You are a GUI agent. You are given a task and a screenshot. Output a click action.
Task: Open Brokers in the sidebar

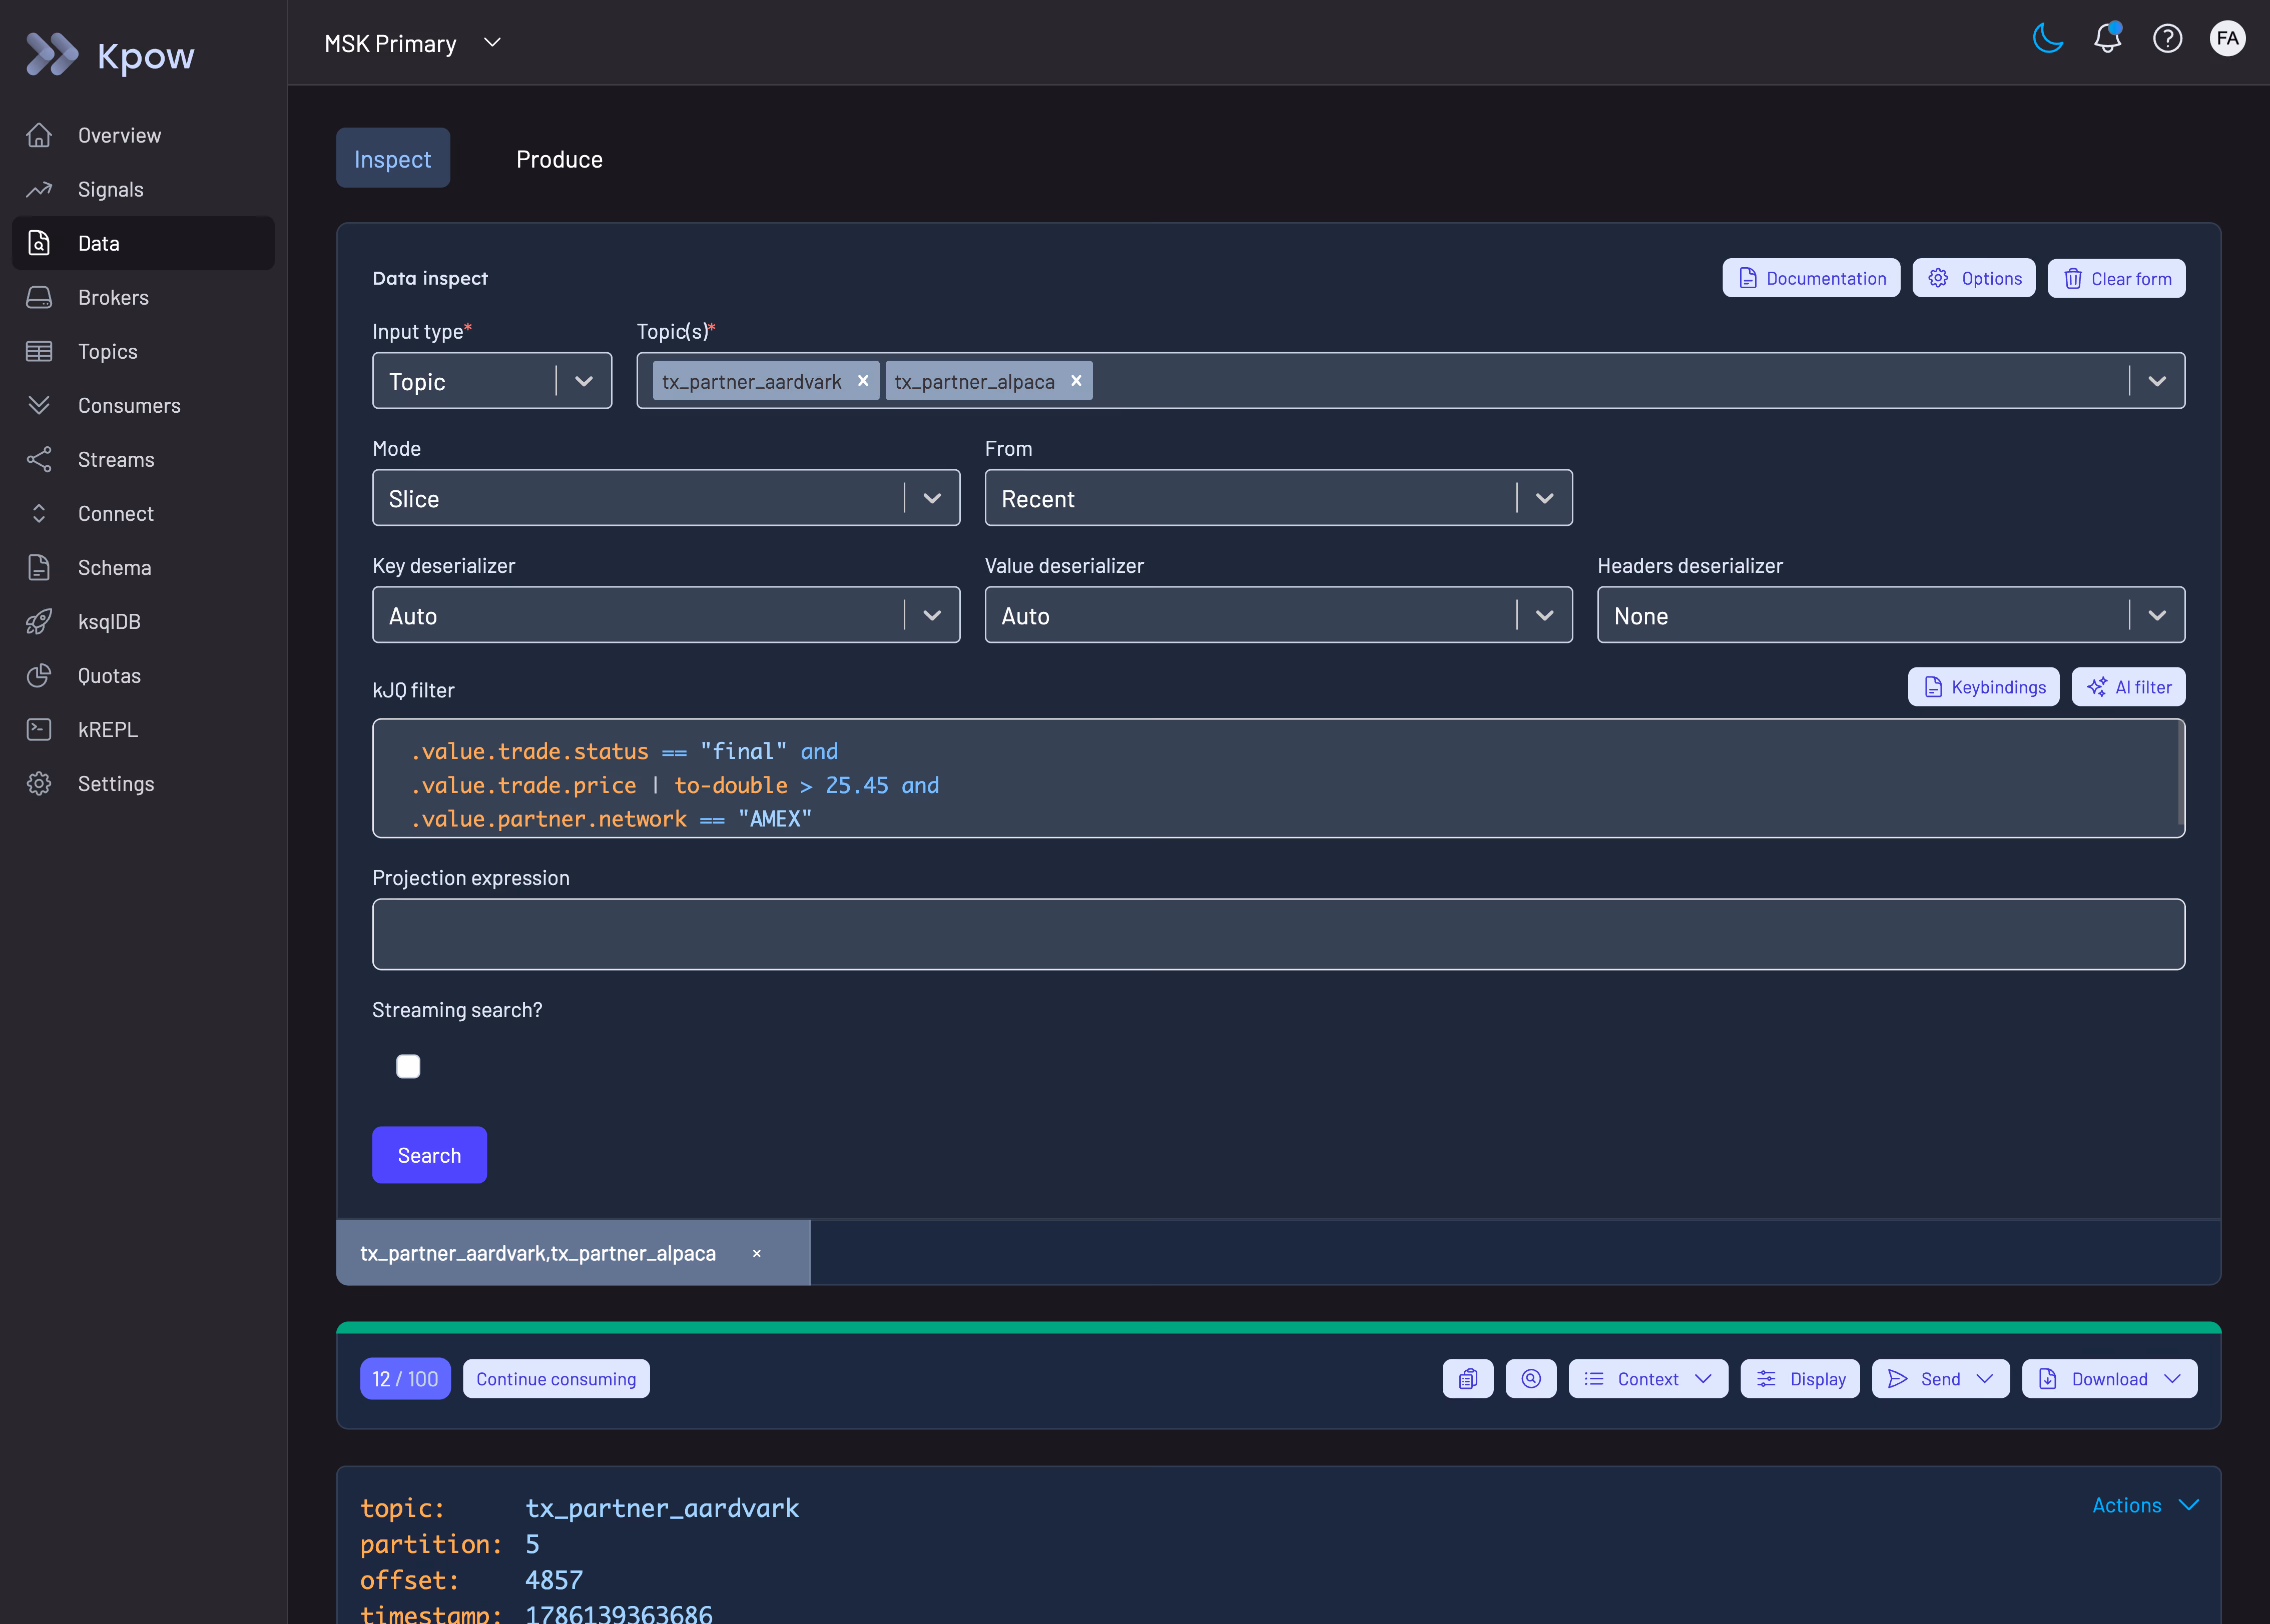(143, 297)
